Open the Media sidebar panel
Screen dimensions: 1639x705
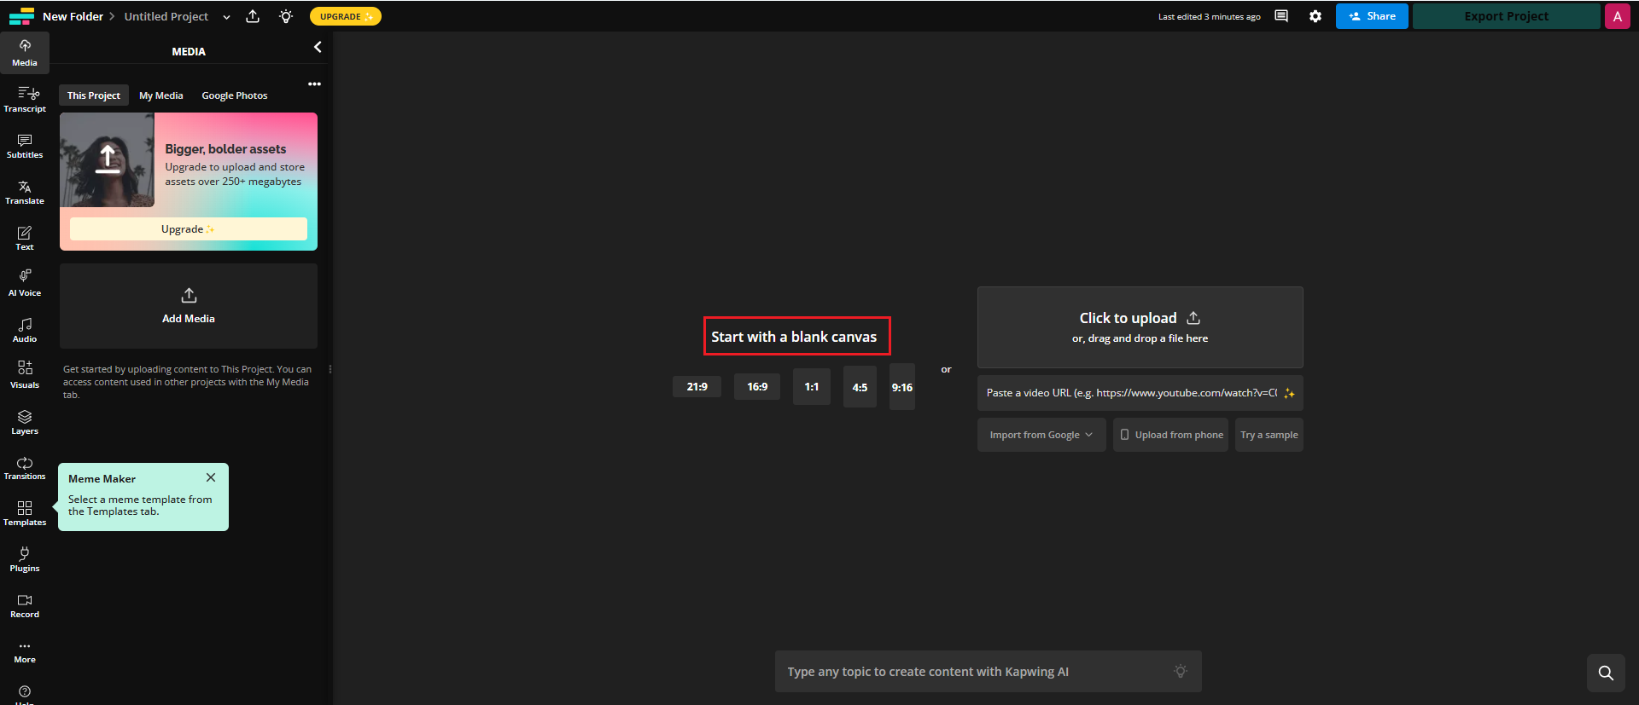coord(25,53)
